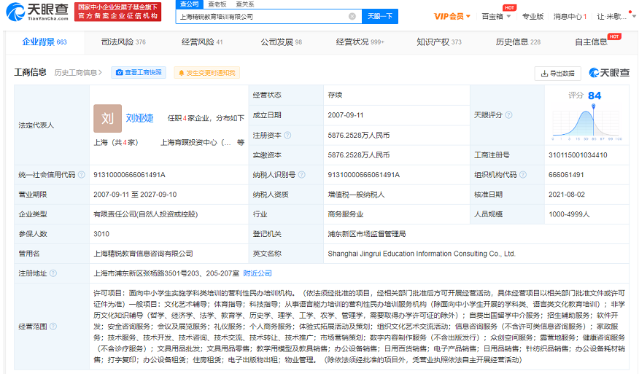
Task: Click the score distribution chart
Action: (586, 122)
